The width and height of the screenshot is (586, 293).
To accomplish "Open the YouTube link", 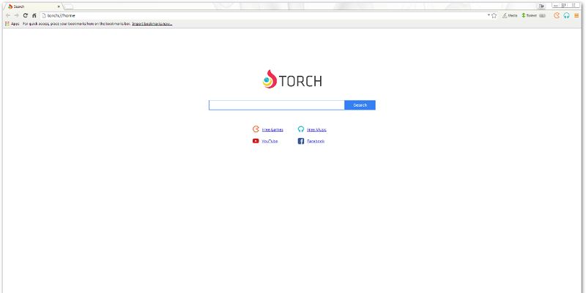I will (x=270, y=141).
